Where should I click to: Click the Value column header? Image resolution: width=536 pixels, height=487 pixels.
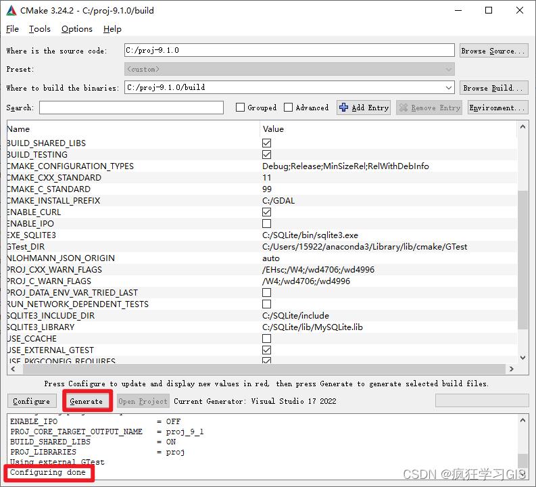click(x=389, y=129)
